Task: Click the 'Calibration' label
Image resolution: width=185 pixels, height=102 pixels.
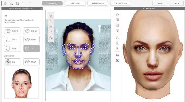Action: [9, 56]
